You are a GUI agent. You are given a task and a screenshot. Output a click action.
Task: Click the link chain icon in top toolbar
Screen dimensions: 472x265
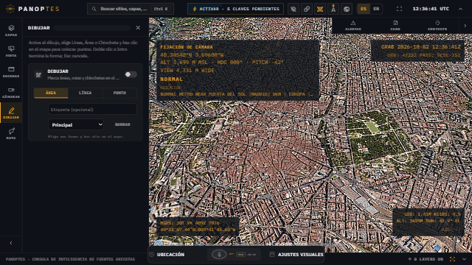[x=307, y=9]
